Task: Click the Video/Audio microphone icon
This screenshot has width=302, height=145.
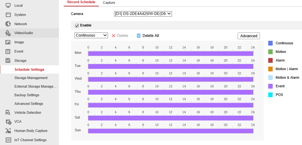Action: [8, 33]
